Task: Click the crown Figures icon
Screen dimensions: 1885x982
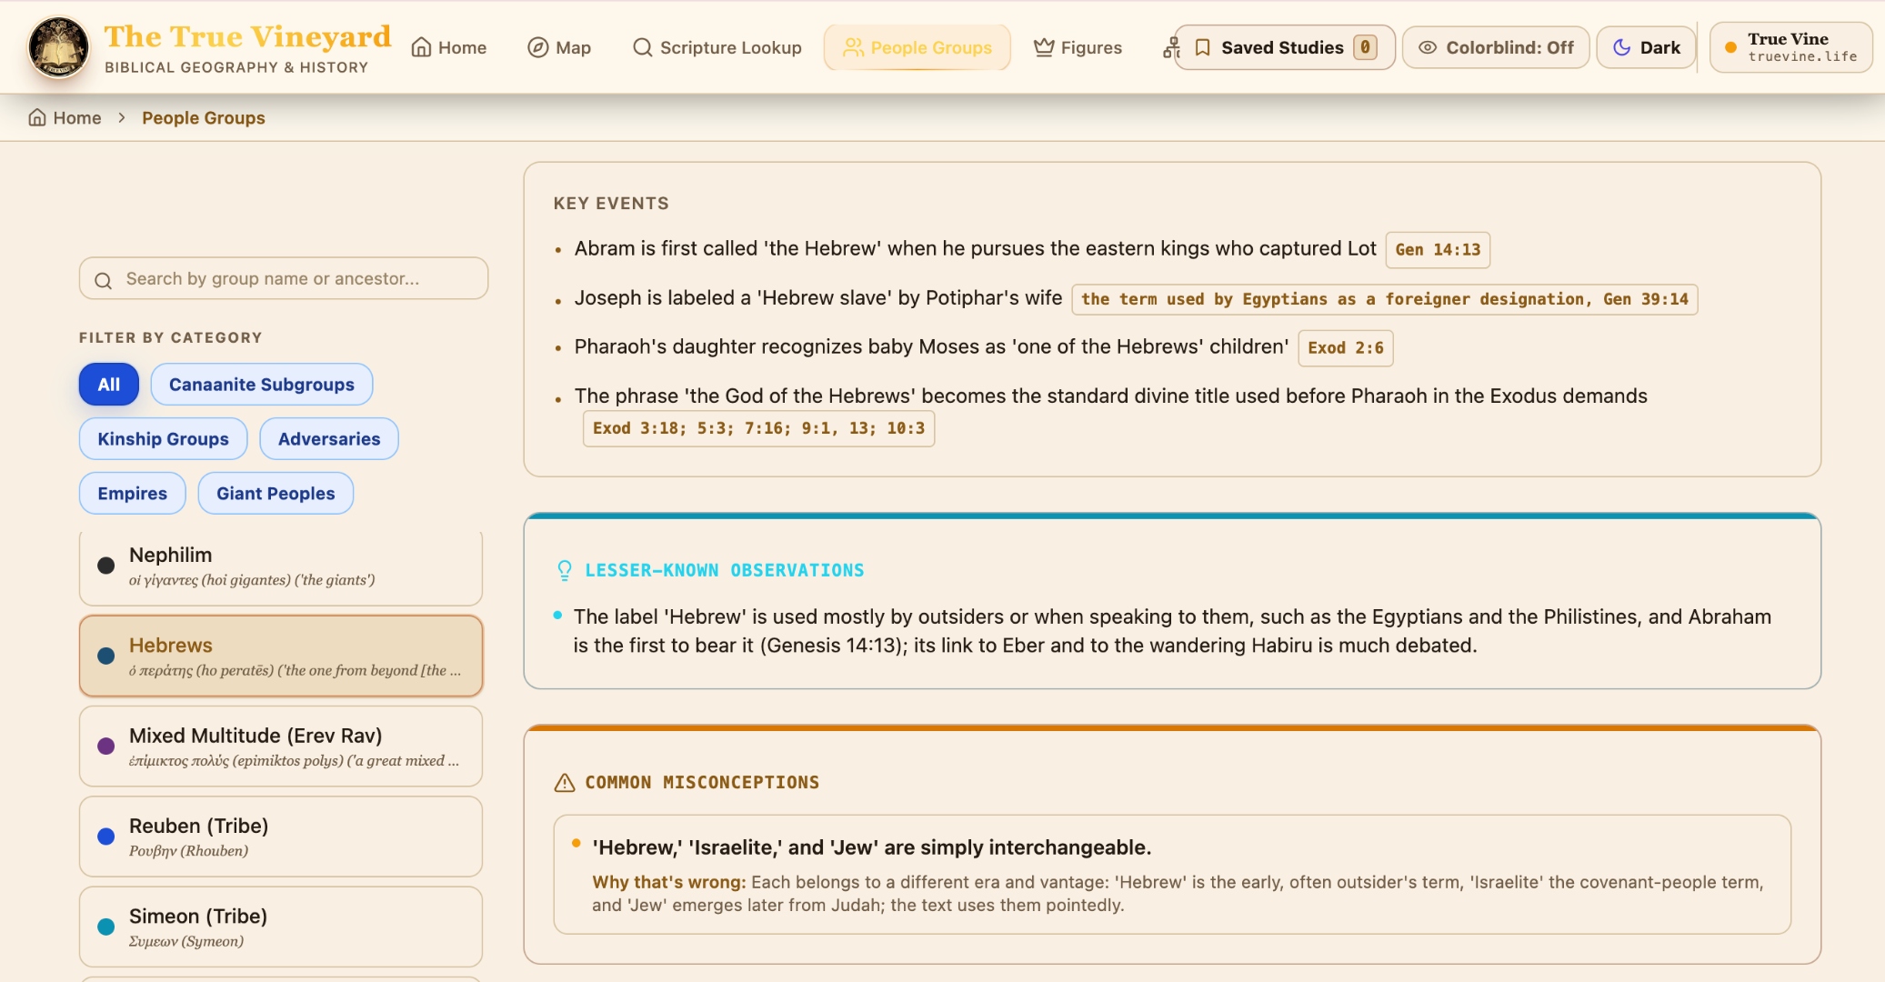Action: coord(1044,47)
